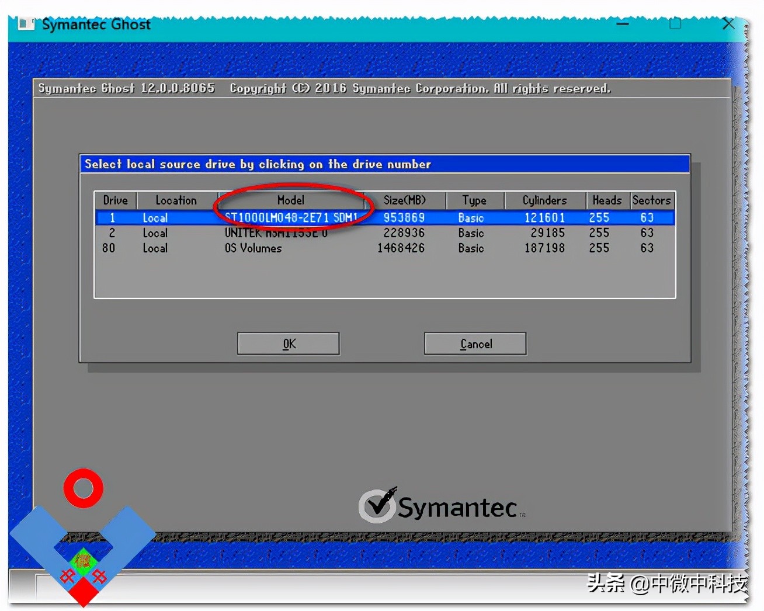Click the Cylinders column header

point(545,200)
